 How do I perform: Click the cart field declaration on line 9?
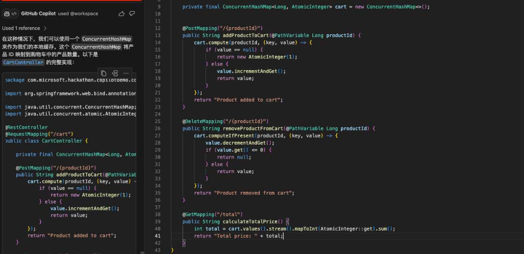pos(341,7)
